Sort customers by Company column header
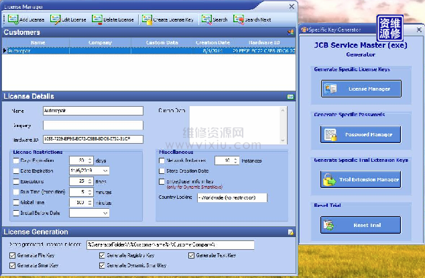Image resolution: width=425 pixels, height=278 pixels. (100, 42)
